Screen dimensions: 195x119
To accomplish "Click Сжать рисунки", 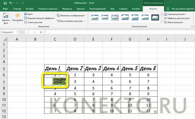I will click(33, 22).
